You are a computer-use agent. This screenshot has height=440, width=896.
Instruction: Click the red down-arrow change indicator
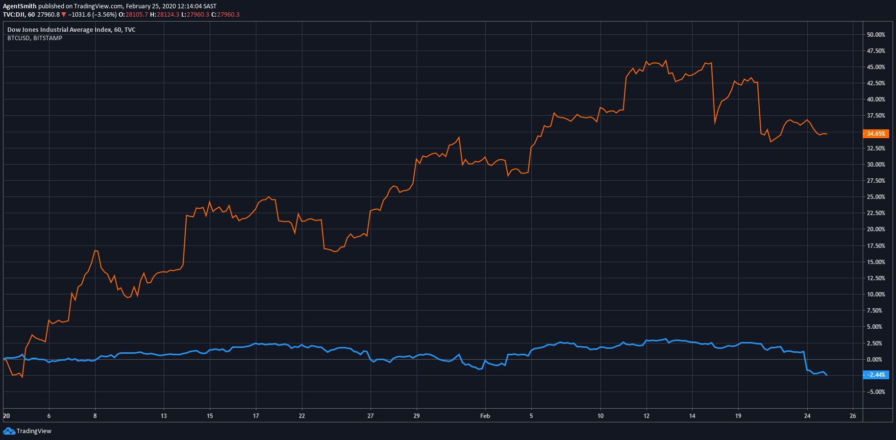coord(64,15)
